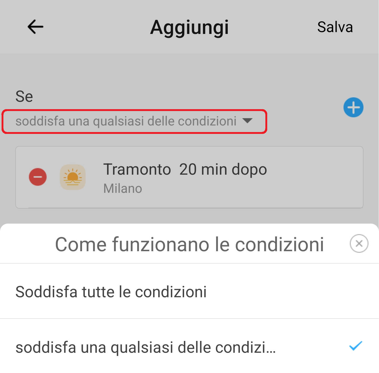Remove the Tramonto condition with the red minus
This screenshot has width=379, height=373.
click(x=38, y=177)
